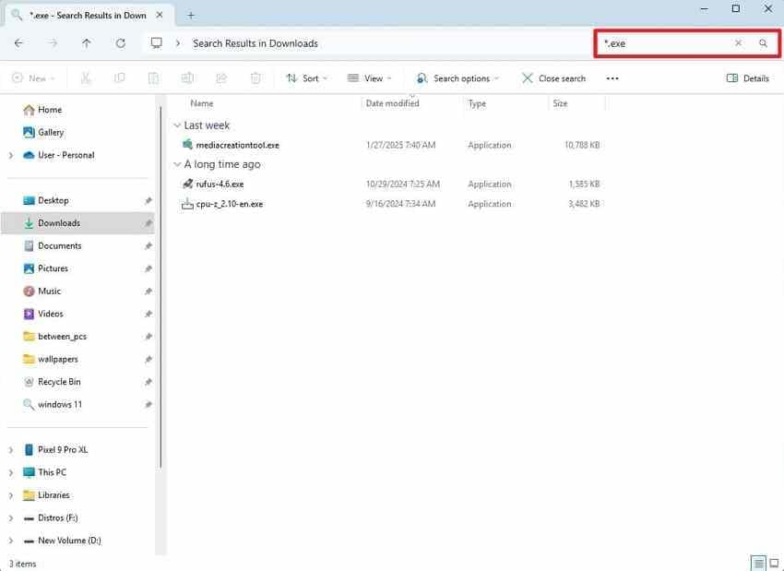The height and width of the screenshot is (571, 784).
Task: Click the rufus-4.6.exe file icon
Action: [x=187, y=184]
